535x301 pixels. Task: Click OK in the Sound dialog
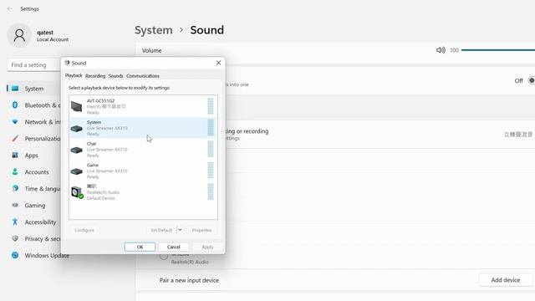click(140, 247)
